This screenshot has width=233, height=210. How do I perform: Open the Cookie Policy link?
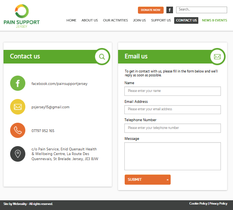click(x=198, y=203)
